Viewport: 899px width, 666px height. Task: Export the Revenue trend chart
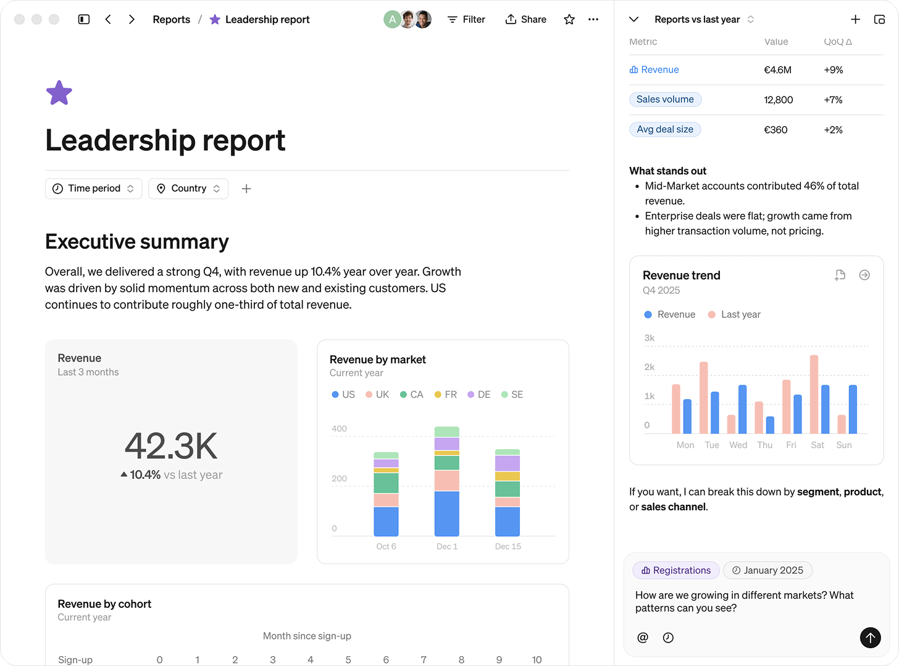click(840, 275)
